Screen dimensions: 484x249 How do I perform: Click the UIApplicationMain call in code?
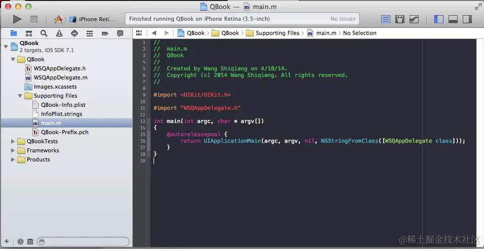233,141
